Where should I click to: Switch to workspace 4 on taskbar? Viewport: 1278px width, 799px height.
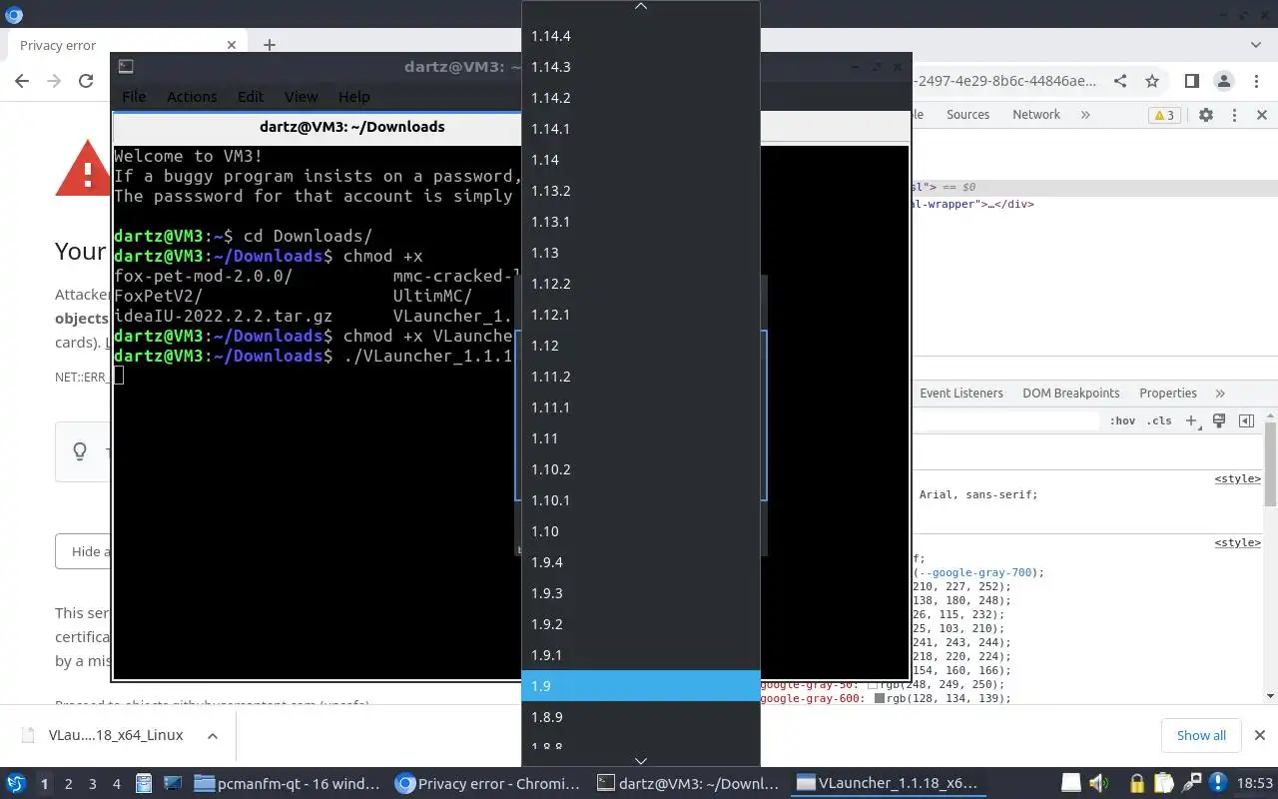(116, 784)
